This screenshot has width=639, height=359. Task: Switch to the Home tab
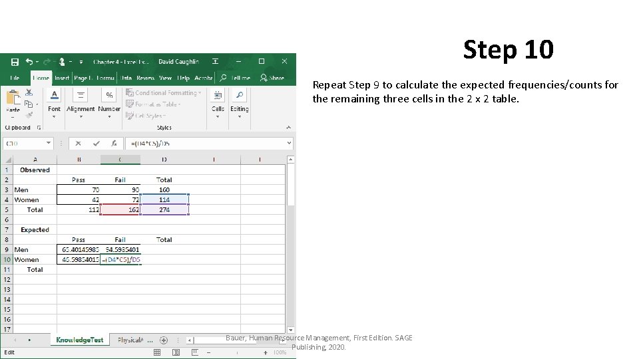tap(41, 78)
